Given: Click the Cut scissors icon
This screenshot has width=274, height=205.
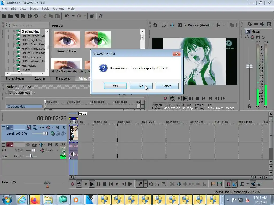Looking at the screenshot, I should [45, 16].
